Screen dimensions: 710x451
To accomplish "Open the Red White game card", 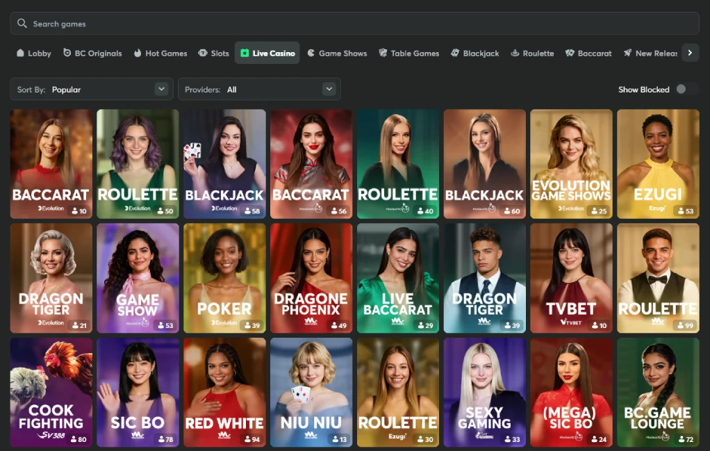I will [x=224, y=392].
